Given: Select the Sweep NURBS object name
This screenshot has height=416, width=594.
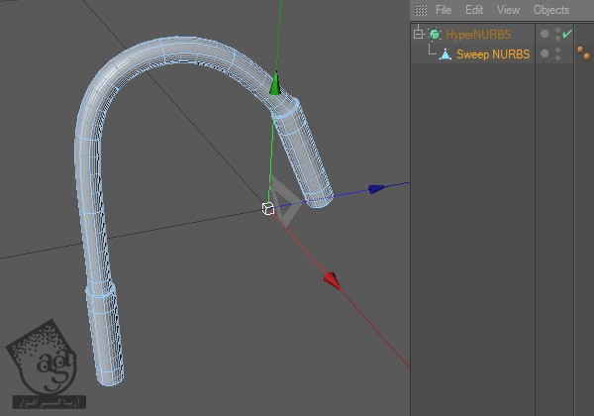Looking at the screenshot, I should pos(492,54).
